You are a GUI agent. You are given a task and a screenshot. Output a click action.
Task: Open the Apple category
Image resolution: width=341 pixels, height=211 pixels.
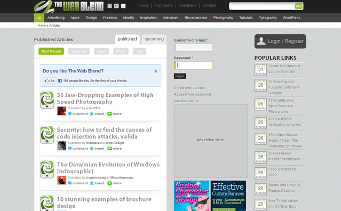[x=75, y=18]
